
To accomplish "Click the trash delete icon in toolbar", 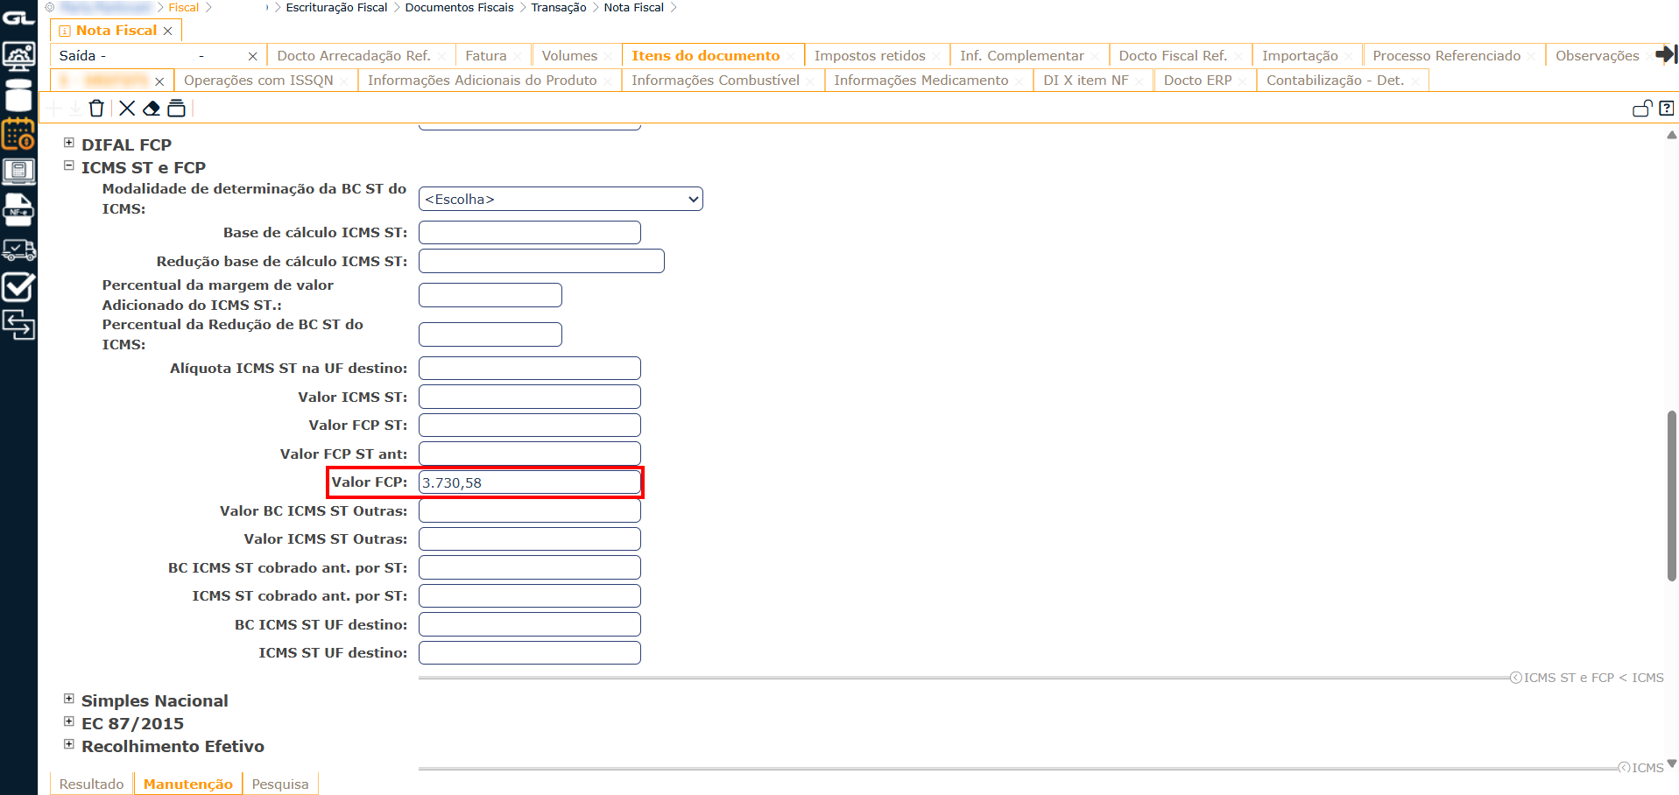I will 96,109.
